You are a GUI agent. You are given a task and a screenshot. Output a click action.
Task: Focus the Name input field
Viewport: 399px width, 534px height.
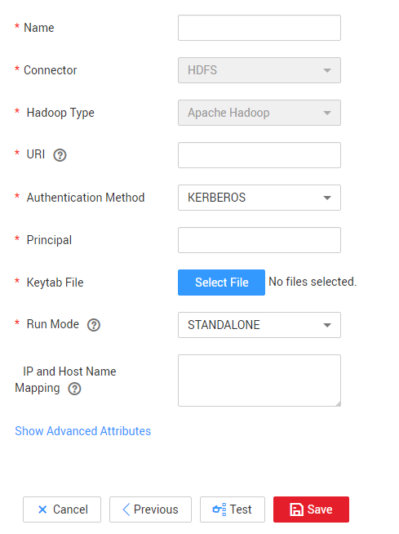pos(259,28)
